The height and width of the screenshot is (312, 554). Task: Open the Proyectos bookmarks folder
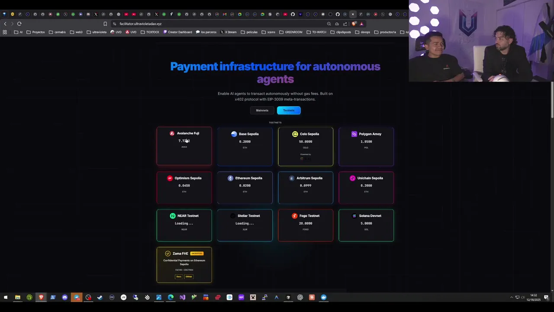(x=35, y=32)
